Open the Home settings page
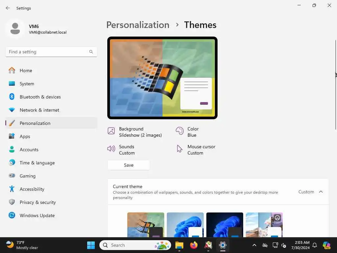The image size is (337, 253). click(x=51, y=70)
